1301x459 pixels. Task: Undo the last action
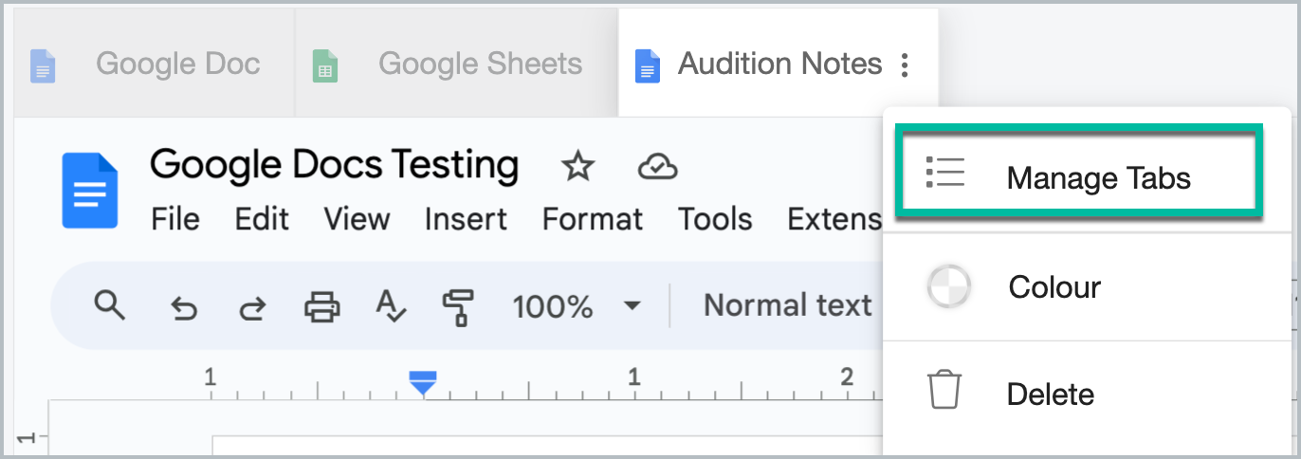183,307
